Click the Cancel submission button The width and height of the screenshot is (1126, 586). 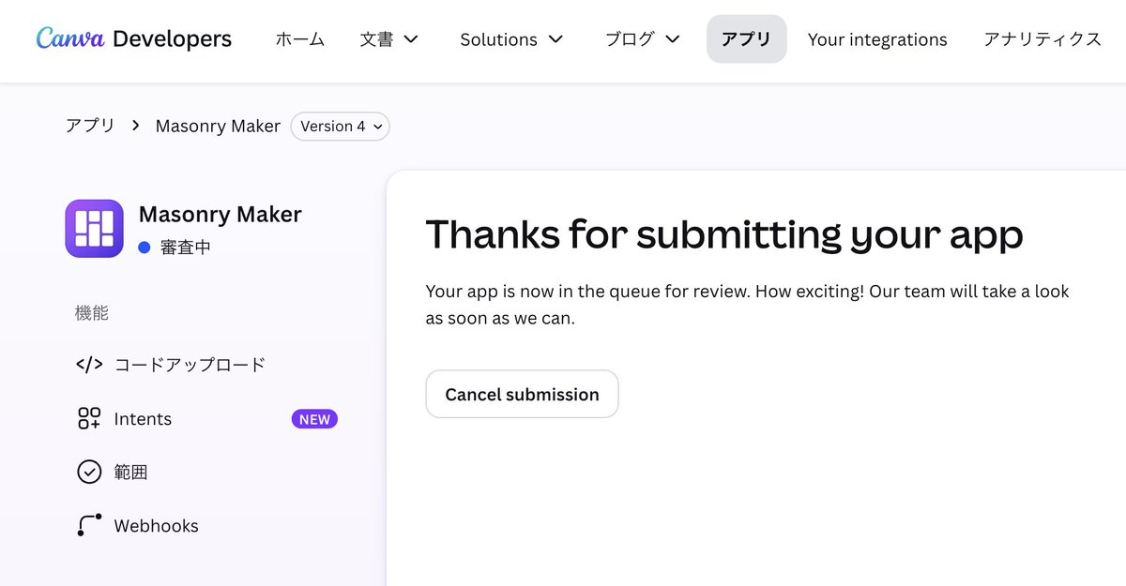tap(522, 394)
